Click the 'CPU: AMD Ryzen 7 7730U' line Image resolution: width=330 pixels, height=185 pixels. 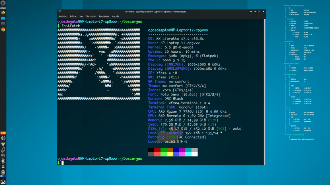coord(187,111)
